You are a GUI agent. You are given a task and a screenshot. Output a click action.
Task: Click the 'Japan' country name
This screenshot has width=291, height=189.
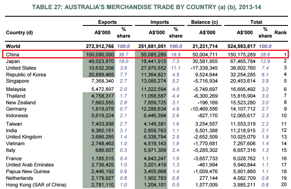coord(13,61)
